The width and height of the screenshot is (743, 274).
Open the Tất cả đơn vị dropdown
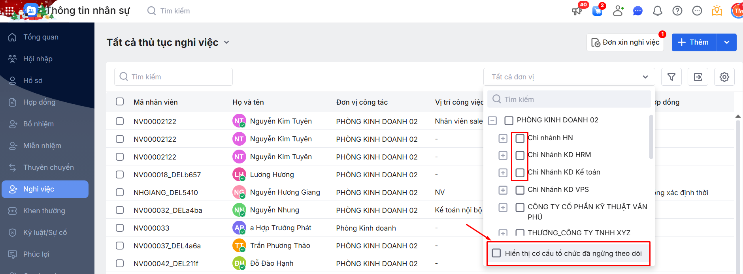569,77
